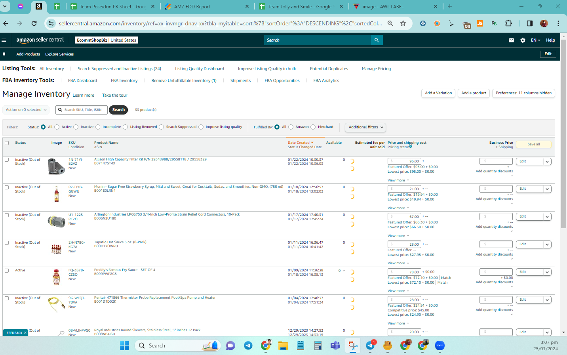Open Edit dropdown arrow for Pentair Thermistor Probe
567x355 pixels.
point(548,300)
